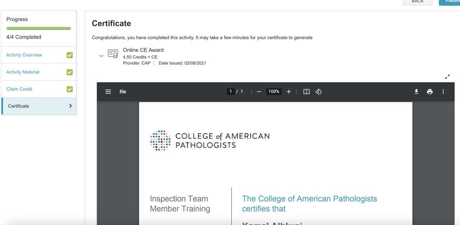Click the BACK button
The image size is (460, 225).
[417, 2]
